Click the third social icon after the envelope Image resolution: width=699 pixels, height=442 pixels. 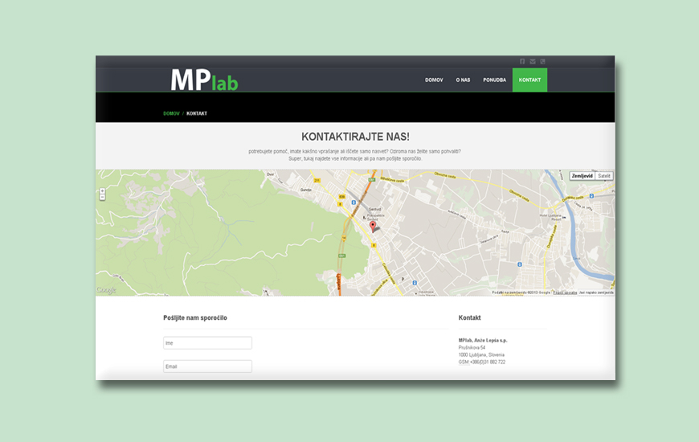[542, 61]
